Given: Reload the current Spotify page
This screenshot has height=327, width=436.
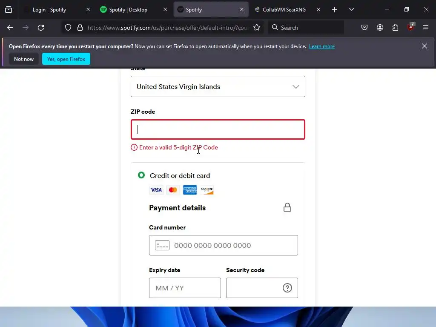Looking at the screenshot, I should [x=41, y=28].
